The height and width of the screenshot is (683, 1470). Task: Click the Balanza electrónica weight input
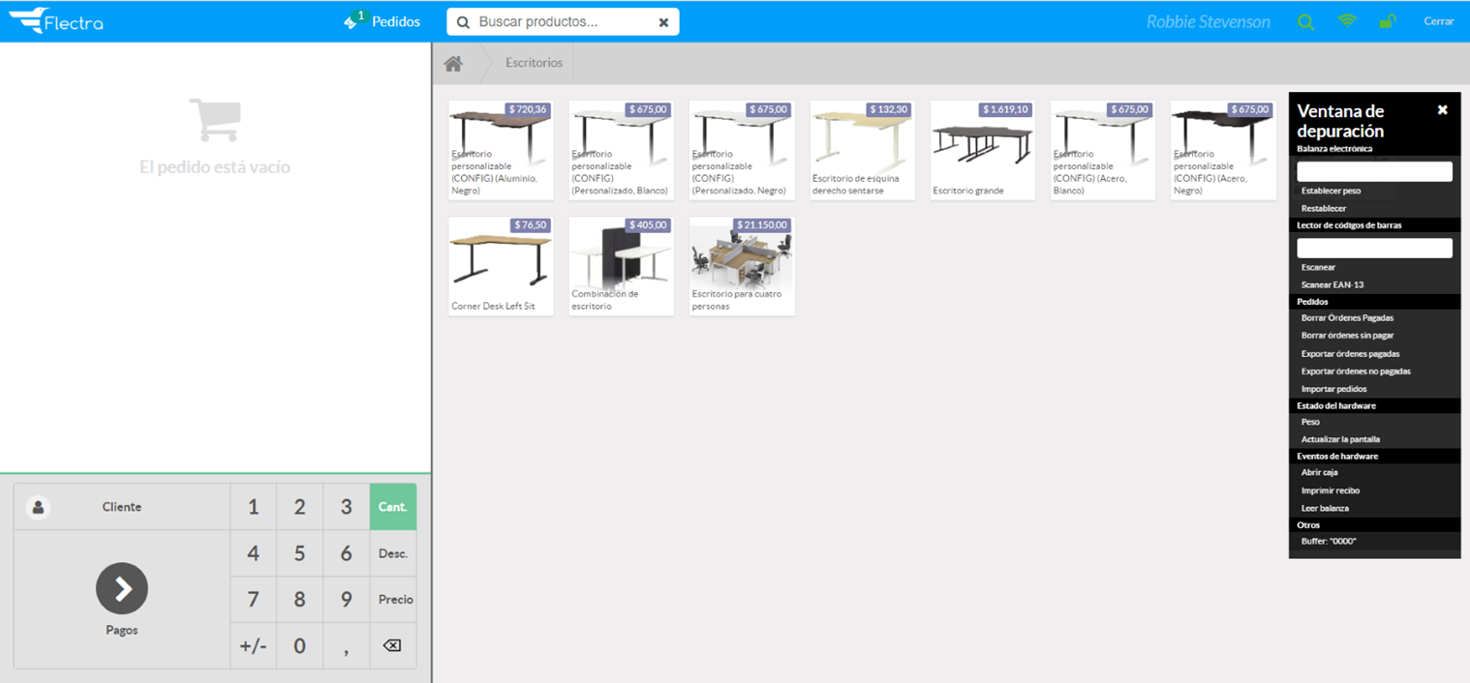(1374, 172)
